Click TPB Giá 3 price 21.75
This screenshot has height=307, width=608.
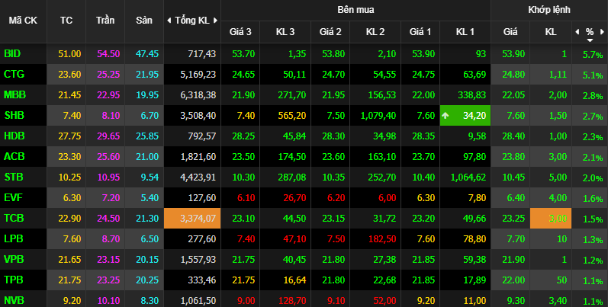point(243,280)
